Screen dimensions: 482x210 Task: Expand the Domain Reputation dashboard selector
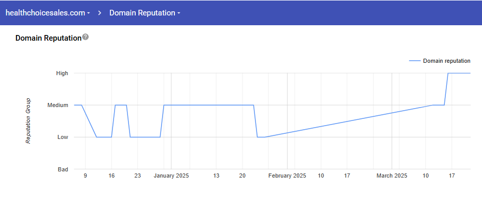click(x=144, y=13)
